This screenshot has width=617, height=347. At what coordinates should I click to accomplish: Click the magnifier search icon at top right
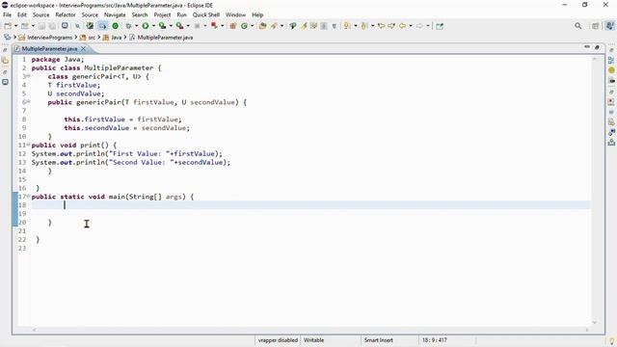[578, 26]
